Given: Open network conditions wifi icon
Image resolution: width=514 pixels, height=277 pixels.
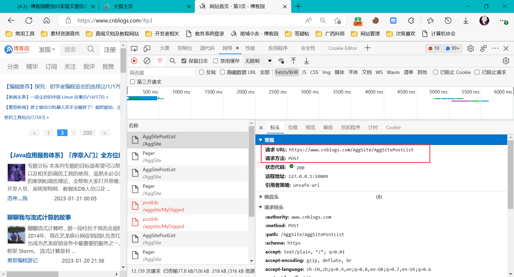Looking at the screenshot, I should pyautogui.click(x=281, y=61).
